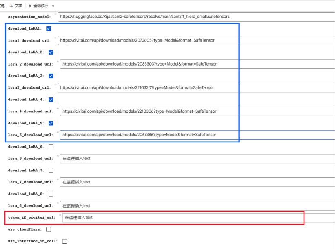This screenshot has height=249, width=335.
Task: Check the download_loRA_7 checkbox
Action: click(51, 170)
